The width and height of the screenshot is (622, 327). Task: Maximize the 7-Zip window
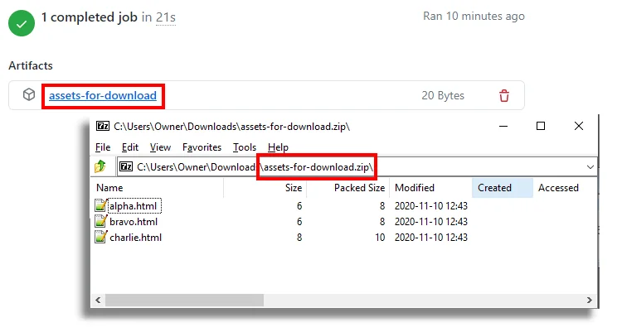[541, 126]
